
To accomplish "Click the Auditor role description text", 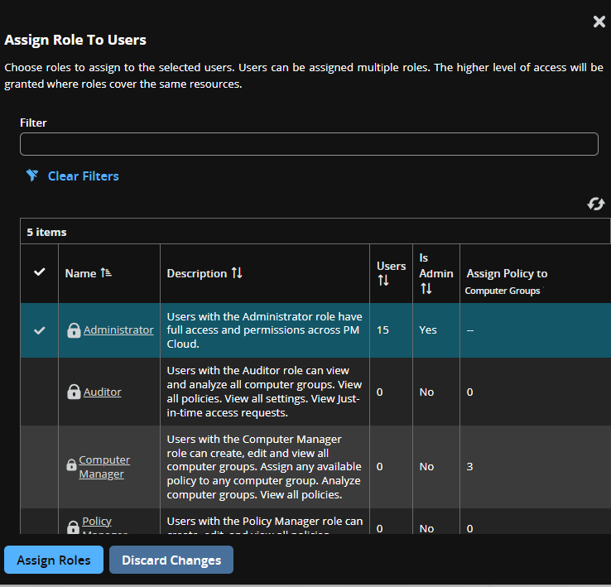I will [x=264, y=392].
